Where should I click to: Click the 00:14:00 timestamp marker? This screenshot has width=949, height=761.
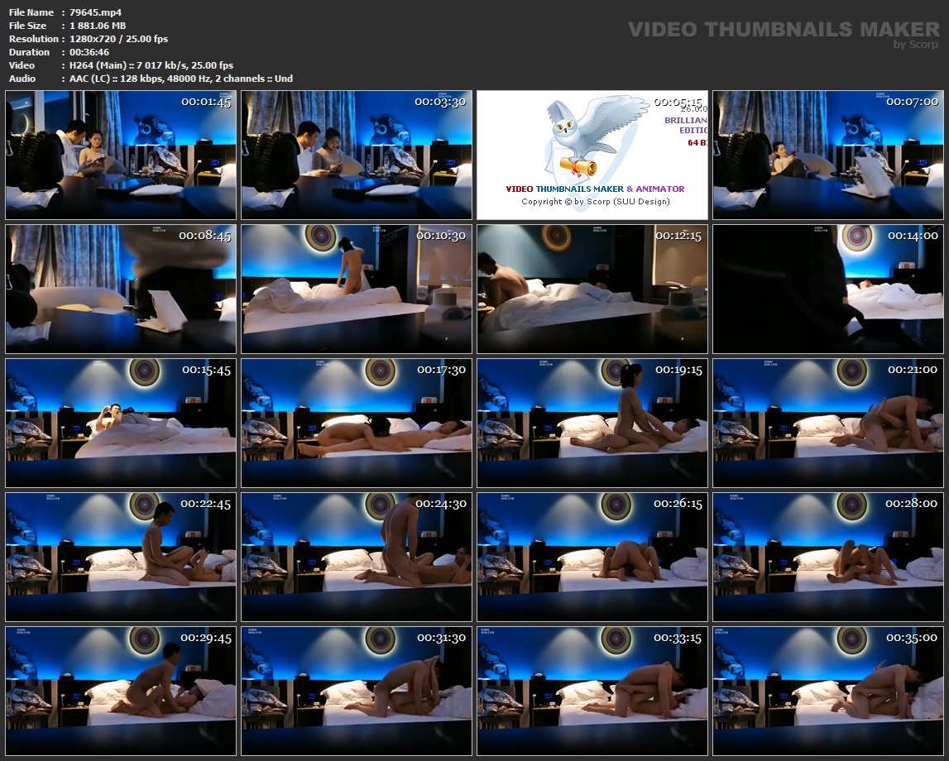point(913,236)
